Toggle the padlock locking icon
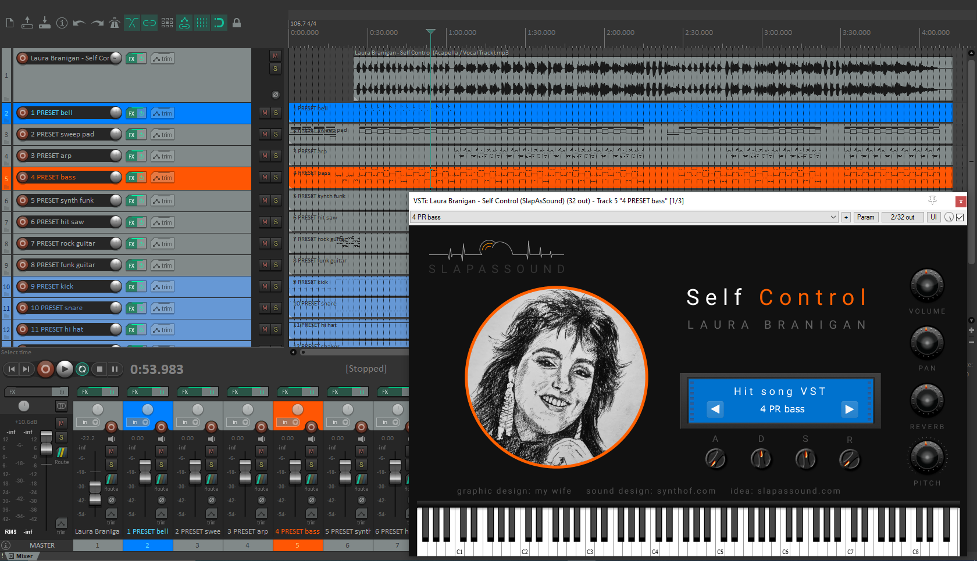 pos(237,23)
